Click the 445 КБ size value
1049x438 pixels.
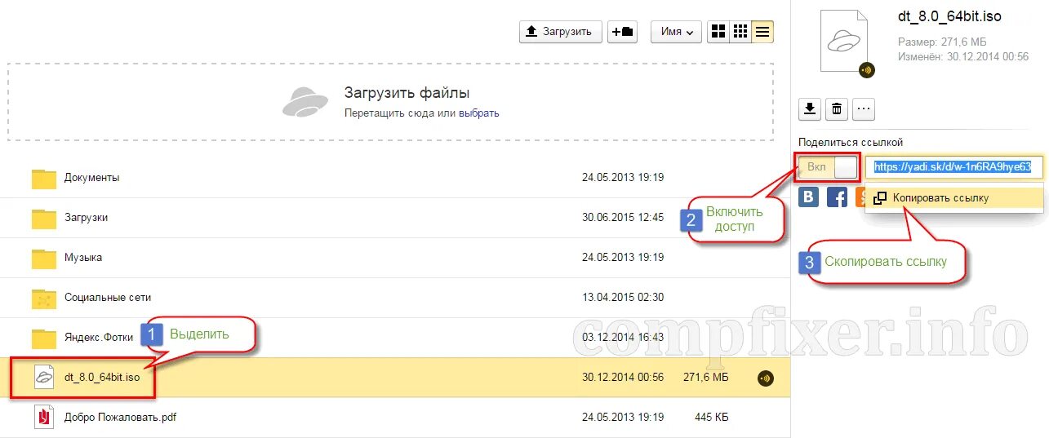[x=713, y=418]
